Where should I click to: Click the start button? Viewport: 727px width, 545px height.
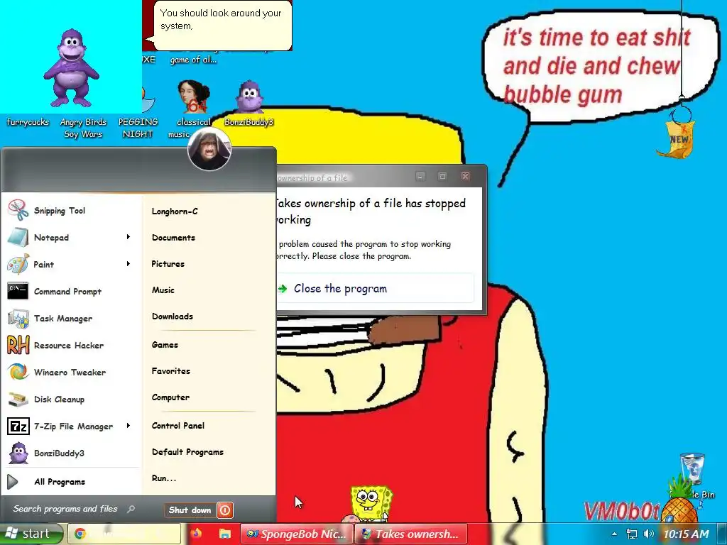(x=30, y=534)
